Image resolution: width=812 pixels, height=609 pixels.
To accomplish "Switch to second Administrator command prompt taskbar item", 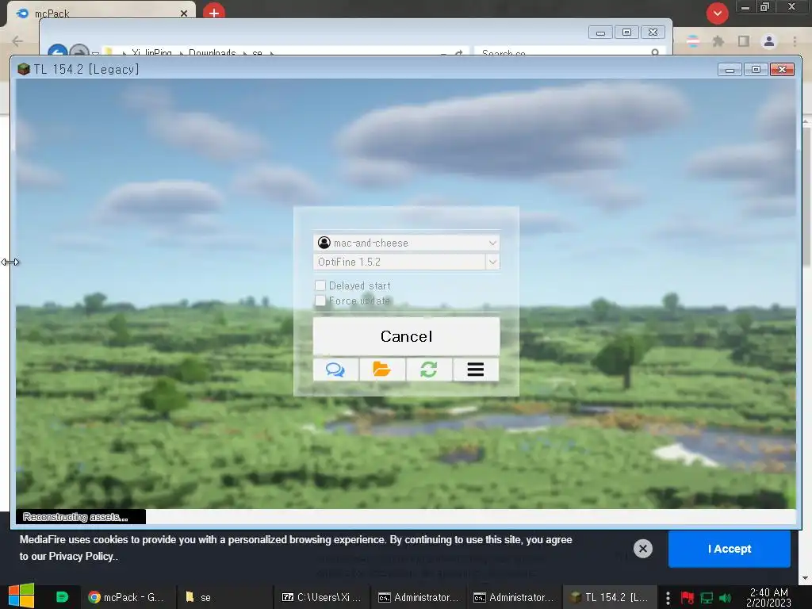I will coord(514,597).
